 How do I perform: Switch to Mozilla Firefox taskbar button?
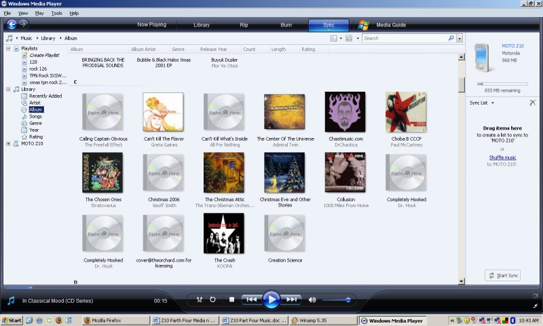tap(116, 321)
